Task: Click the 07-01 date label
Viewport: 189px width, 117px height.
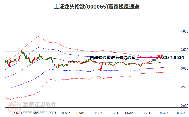Action: click(146, 113)
